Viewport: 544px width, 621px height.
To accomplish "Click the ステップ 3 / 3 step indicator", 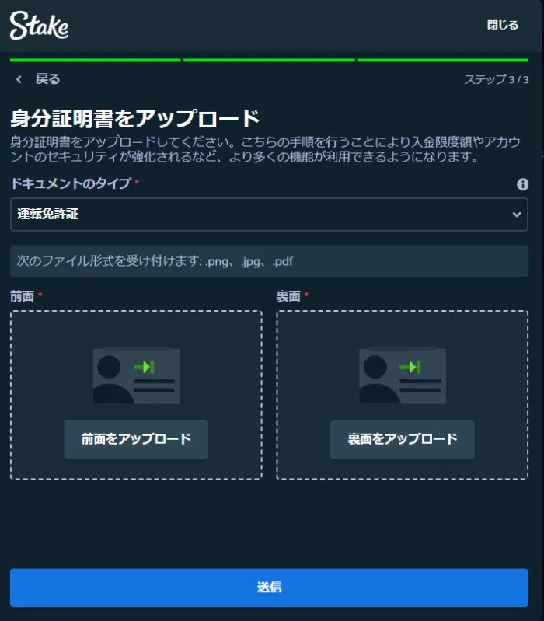I will tap(497, 79).
